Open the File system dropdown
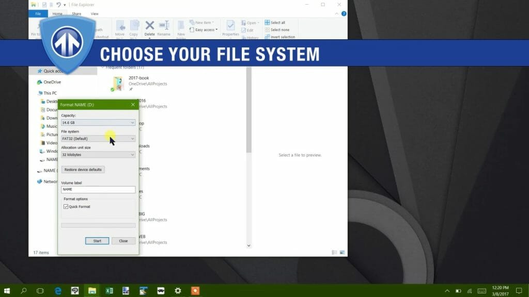The image size is (529, 297). (x=98, y=138)
